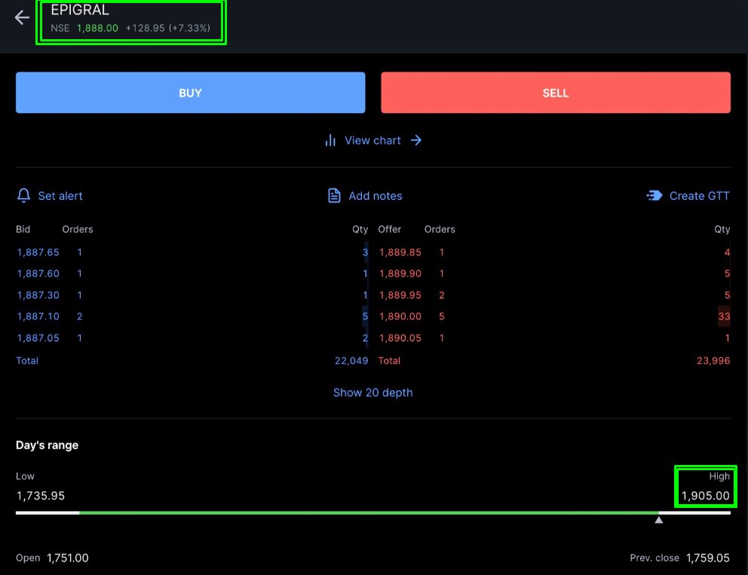
Task: Select bid price 1,887.60
Action: click(x=38, y=274)
